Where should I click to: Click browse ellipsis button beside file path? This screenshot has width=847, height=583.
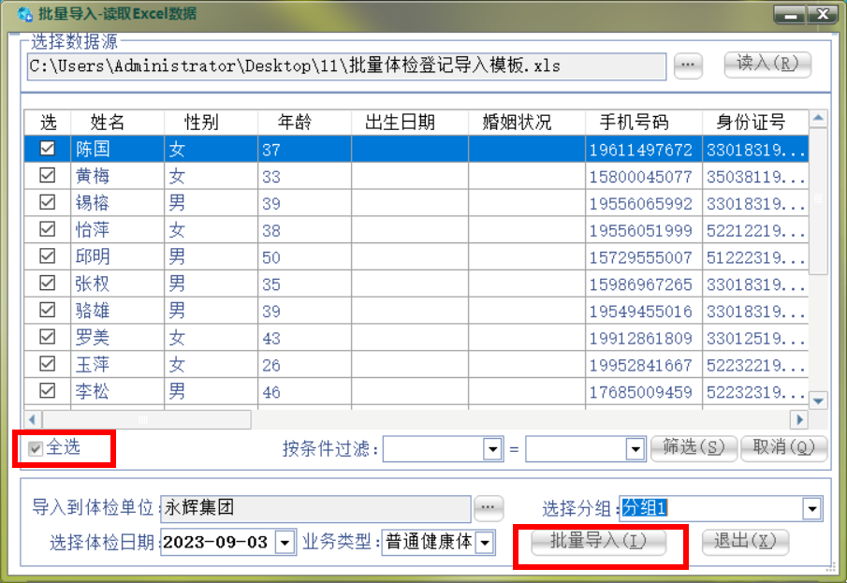coord(688,66)
